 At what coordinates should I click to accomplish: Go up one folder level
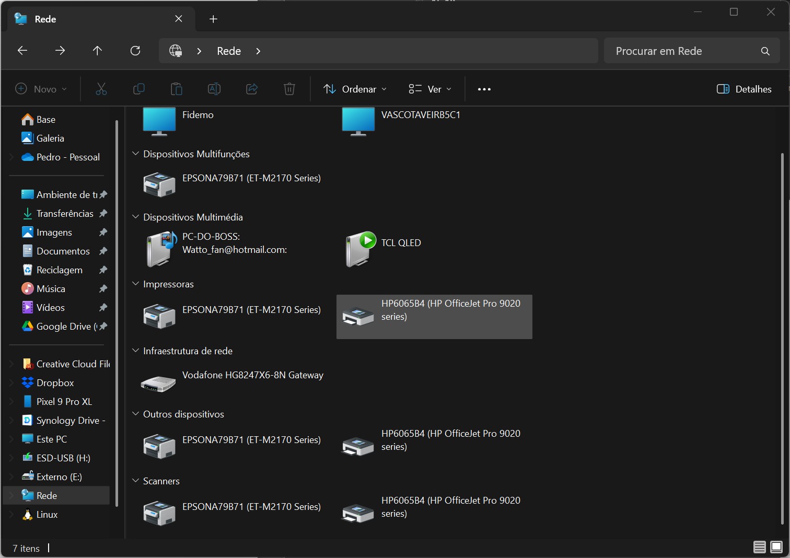coord(97,51)
